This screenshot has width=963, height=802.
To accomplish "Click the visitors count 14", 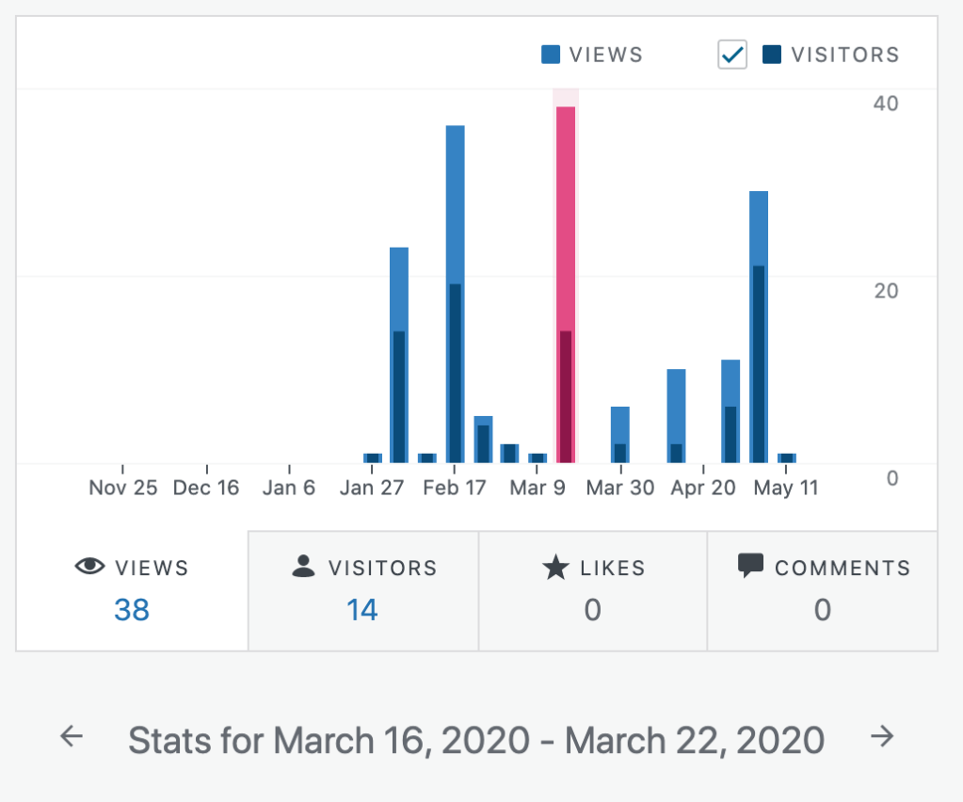I will [x=362, y=610].
